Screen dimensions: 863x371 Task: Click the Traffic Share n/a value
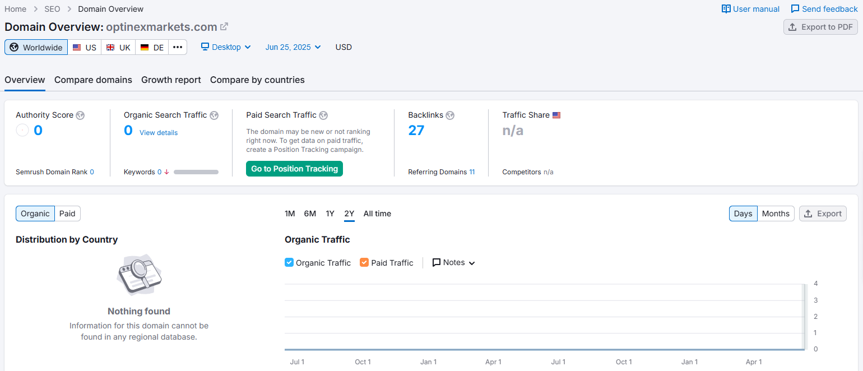click(513, 131)
